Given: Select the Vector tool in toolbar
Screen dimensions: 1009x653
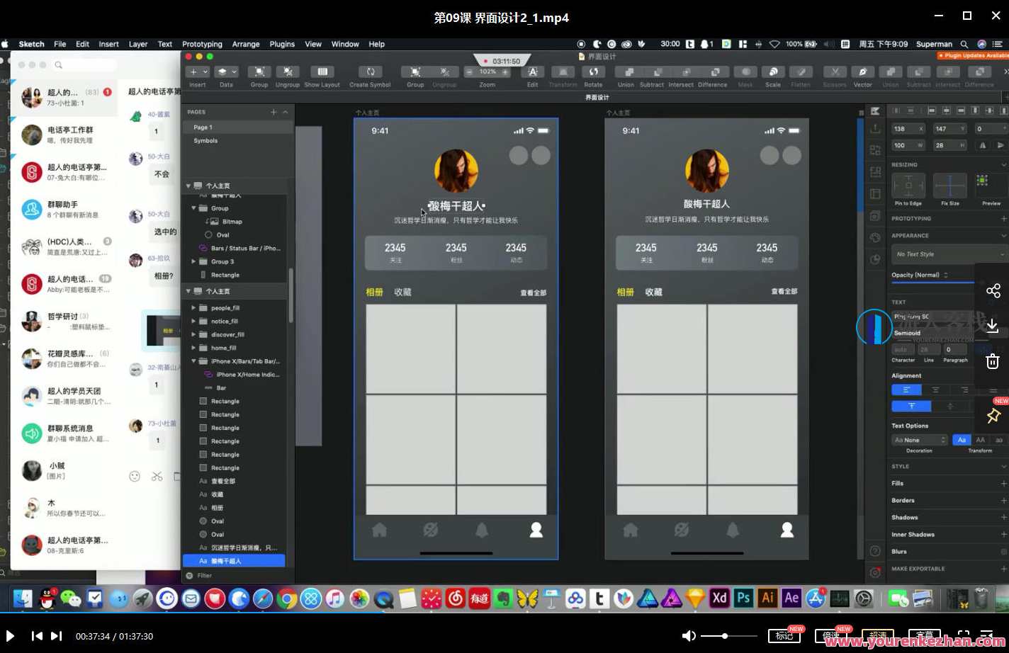Looking at the screenshot, I should pos(862,72).
